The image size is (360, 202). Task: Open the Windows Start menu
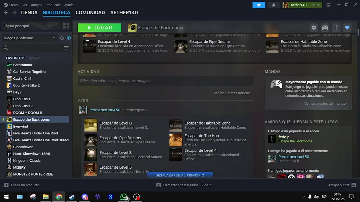[x=6, y=197]
